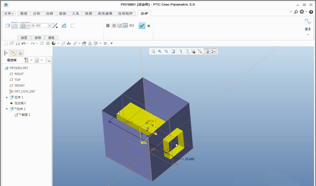The height and width of the screenshot is (186, 316).
Task: Click the 25.000 depth value field
Action: point(39,26)
